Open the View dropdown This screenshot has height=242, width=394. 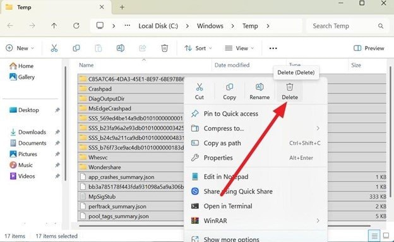coord(239,48)
